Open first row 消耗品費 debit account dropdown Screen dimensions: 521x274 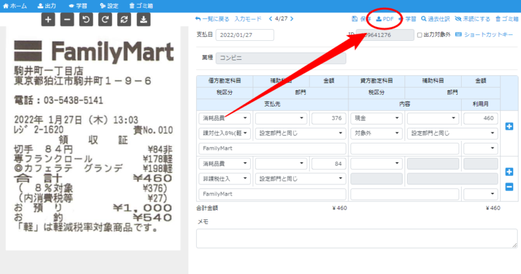coord(225,118)
